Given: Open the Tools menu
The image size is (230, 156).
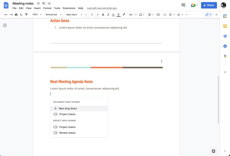Looking at the screenshot, I should click(57, 8).
